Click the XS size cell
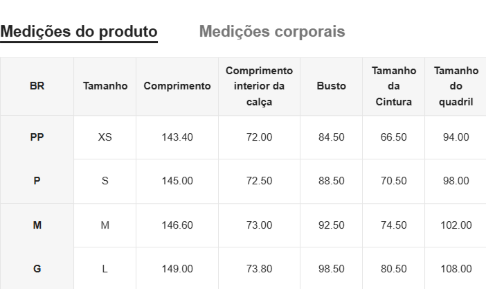 (x=105, y=137)
